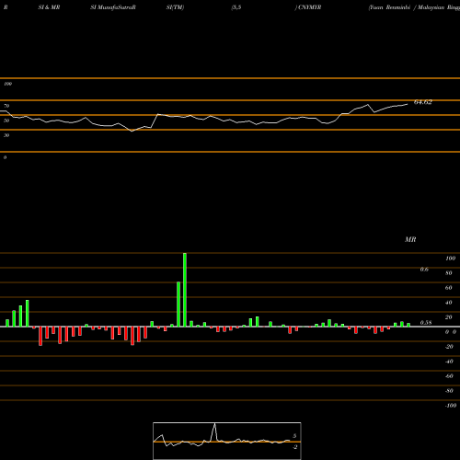Click the "SI(TM)" header text
This screenshot has width=460, height=460.
coord(175,7)
